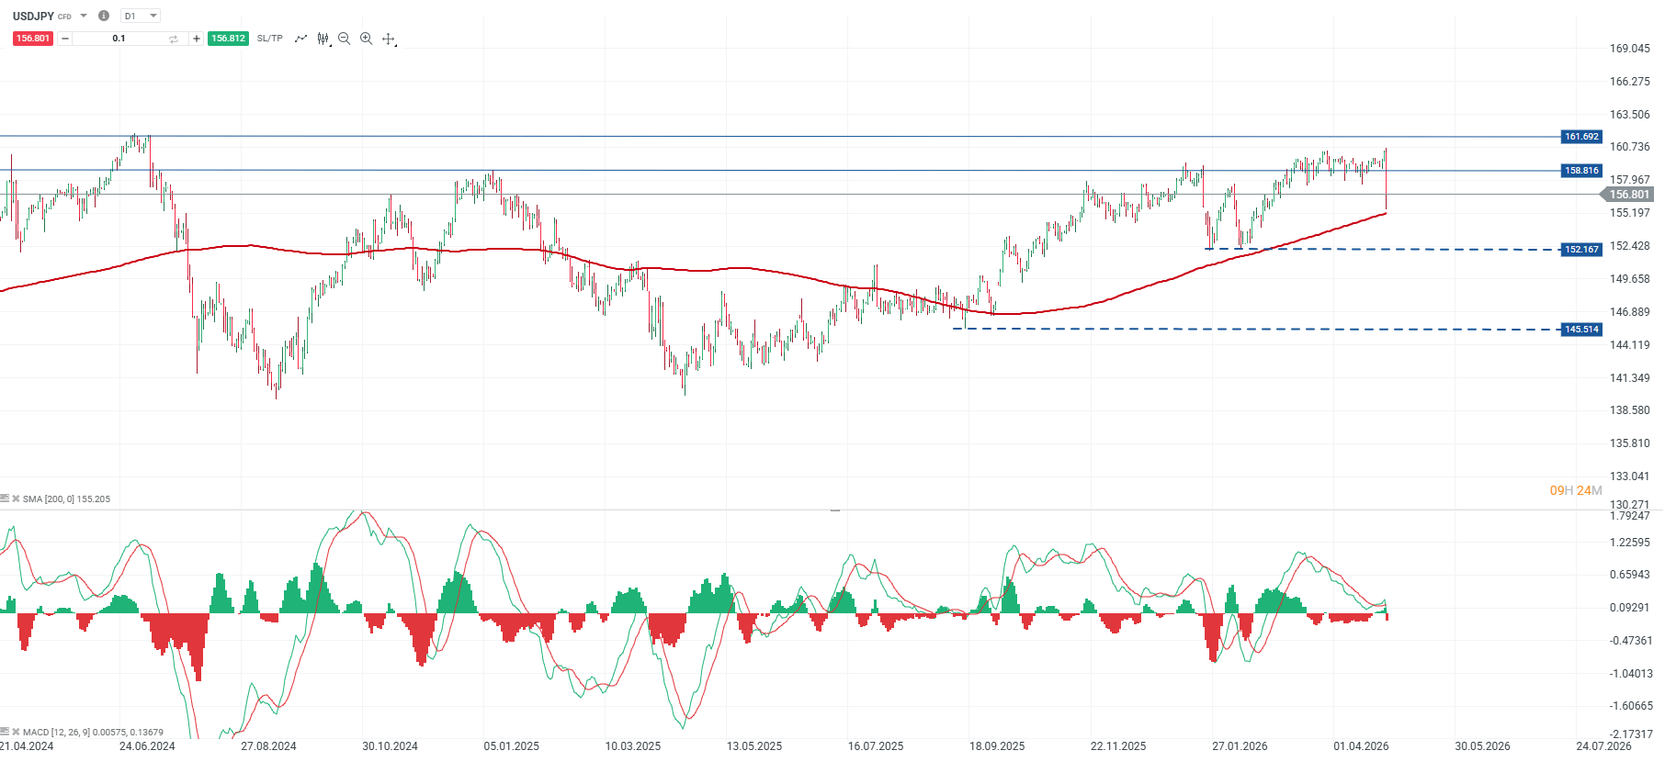Open the SL/TP settings
Screen dimensions: 1665x762
click(270, 39)
